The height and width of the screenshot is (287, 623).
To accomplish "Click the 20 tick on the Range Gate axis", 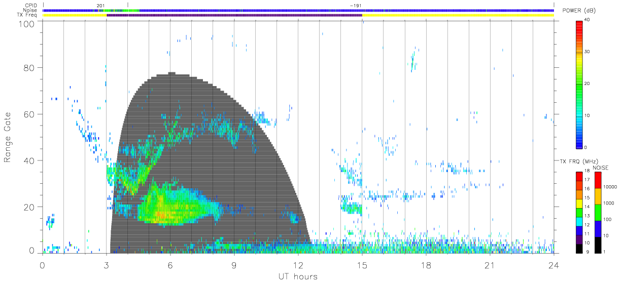I will pyautogui.click(x=28, y=207).
